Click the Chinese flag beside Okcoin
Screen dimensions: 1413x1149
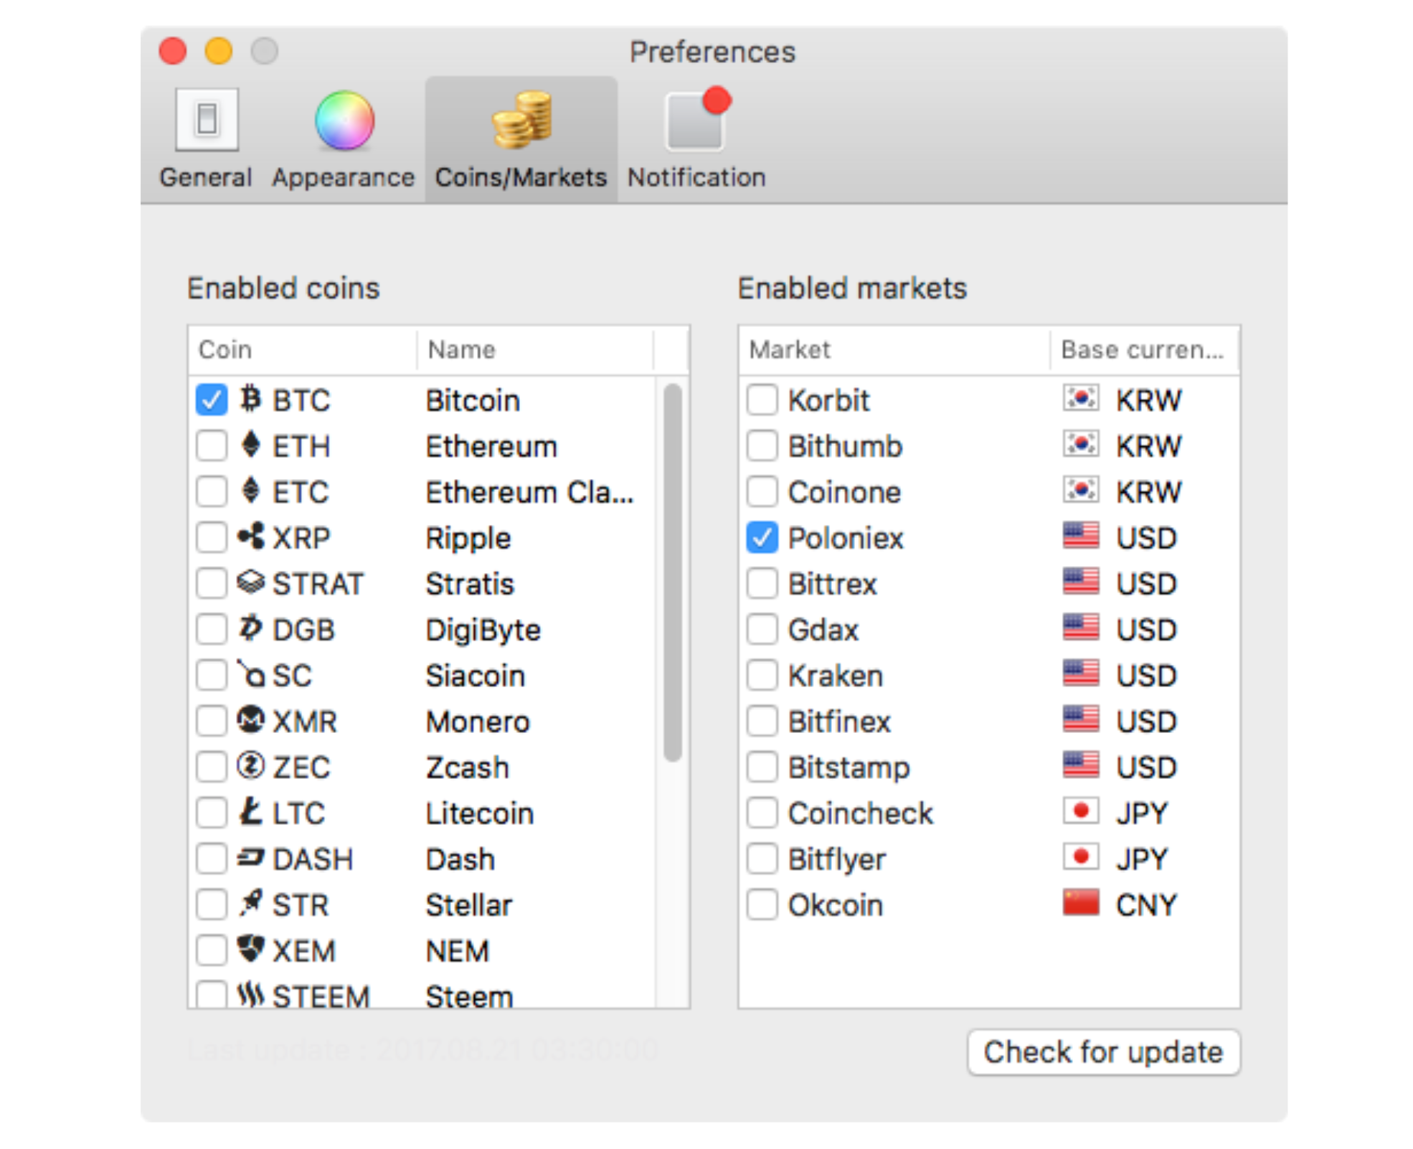tap(1079, 903)
